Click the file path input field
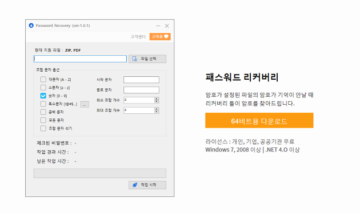This screenshot has height=214, width=360. pos(80,59)
